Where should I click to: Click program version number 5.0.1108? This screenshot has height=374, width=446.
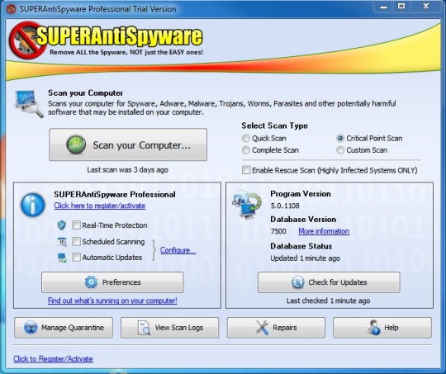285,206
